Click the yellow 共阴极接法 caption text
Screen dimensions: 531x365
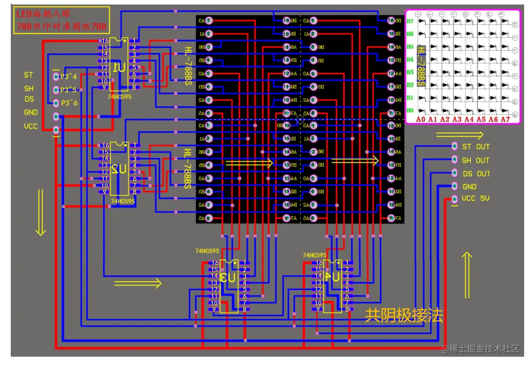(x=404, y=315)
